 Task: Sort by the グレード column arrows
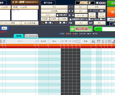pos(35,45)
